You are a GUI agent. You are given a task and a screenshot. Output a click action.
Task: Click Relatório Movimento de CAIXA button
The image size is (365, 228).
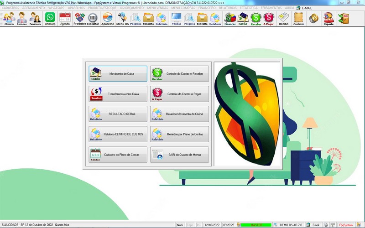pos(179,114)
